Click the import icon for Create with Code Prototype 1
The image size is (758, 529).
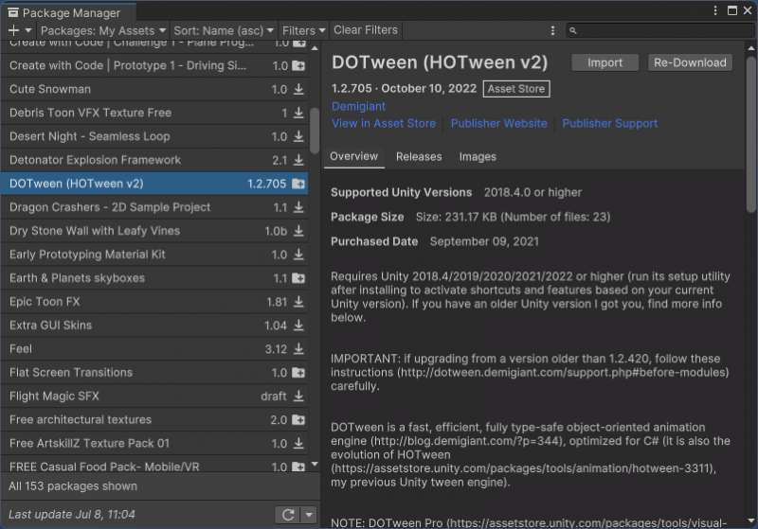pos(298,65)
